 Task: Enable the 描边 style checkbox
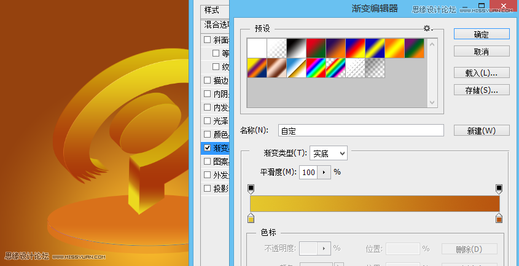point(207,80)
